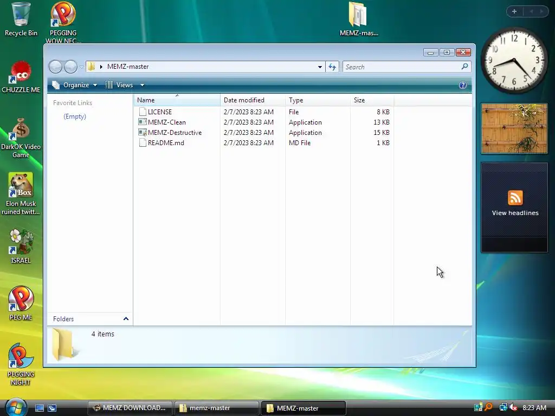Select the ISRAEL desktop shortcut
The width and height of the screenshot is (555, 416).
pos(21,246)
